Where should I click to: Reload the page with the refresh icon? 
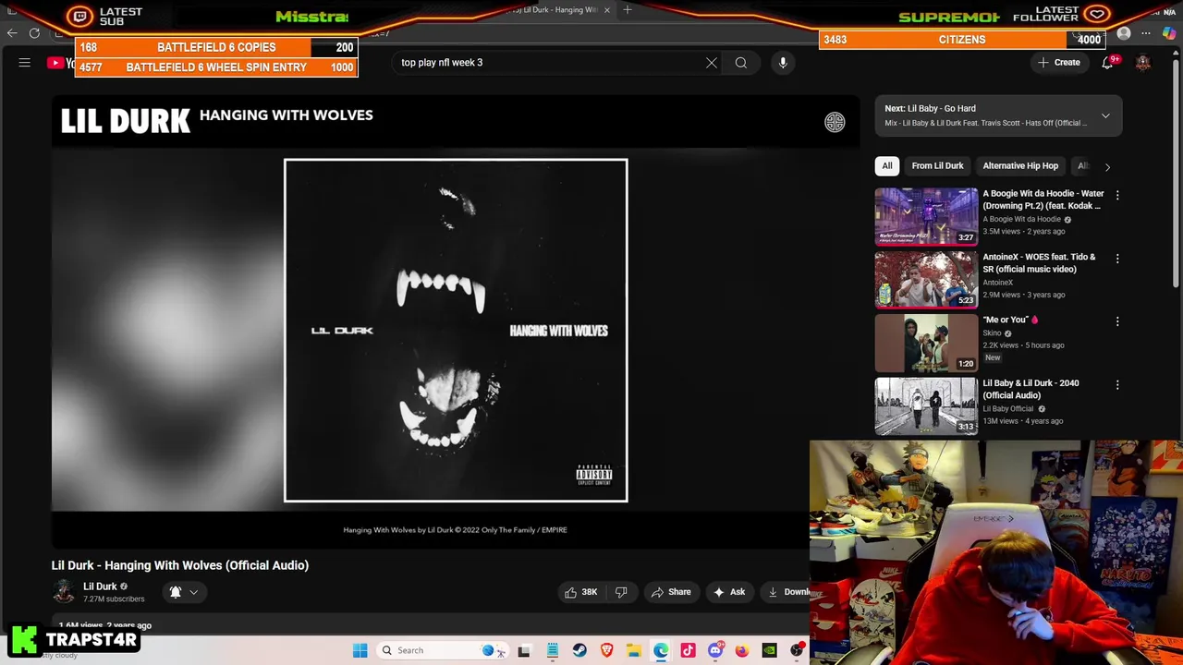34,33
